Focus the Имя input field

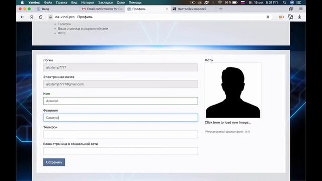click(121, 101)
